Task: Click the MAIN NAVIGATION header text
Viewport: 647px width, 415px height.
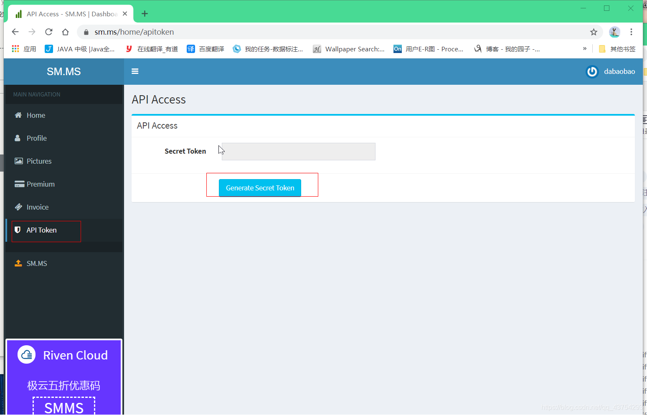Action: click(37, 94)
